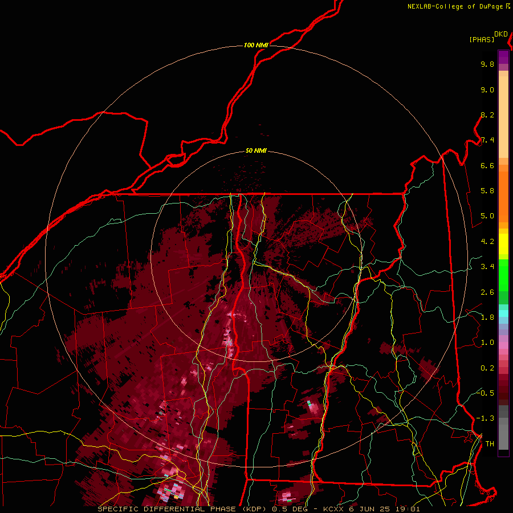Click the 50 NMI range ring label

point(256,150)
